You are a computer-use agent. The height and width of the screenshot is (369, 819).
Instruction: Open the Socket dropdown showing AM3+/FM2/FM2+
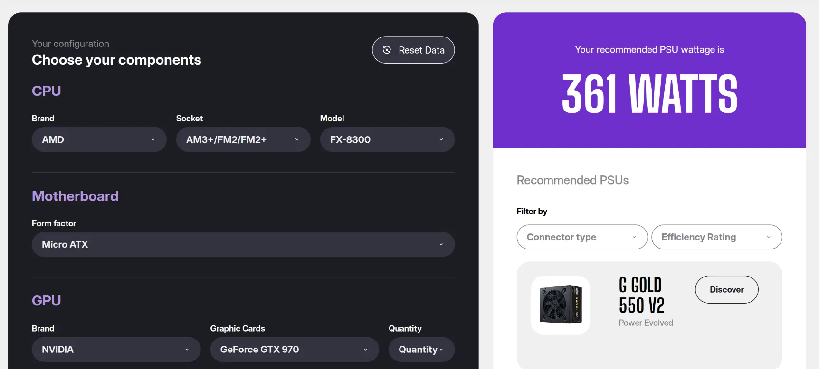(243, 139)
